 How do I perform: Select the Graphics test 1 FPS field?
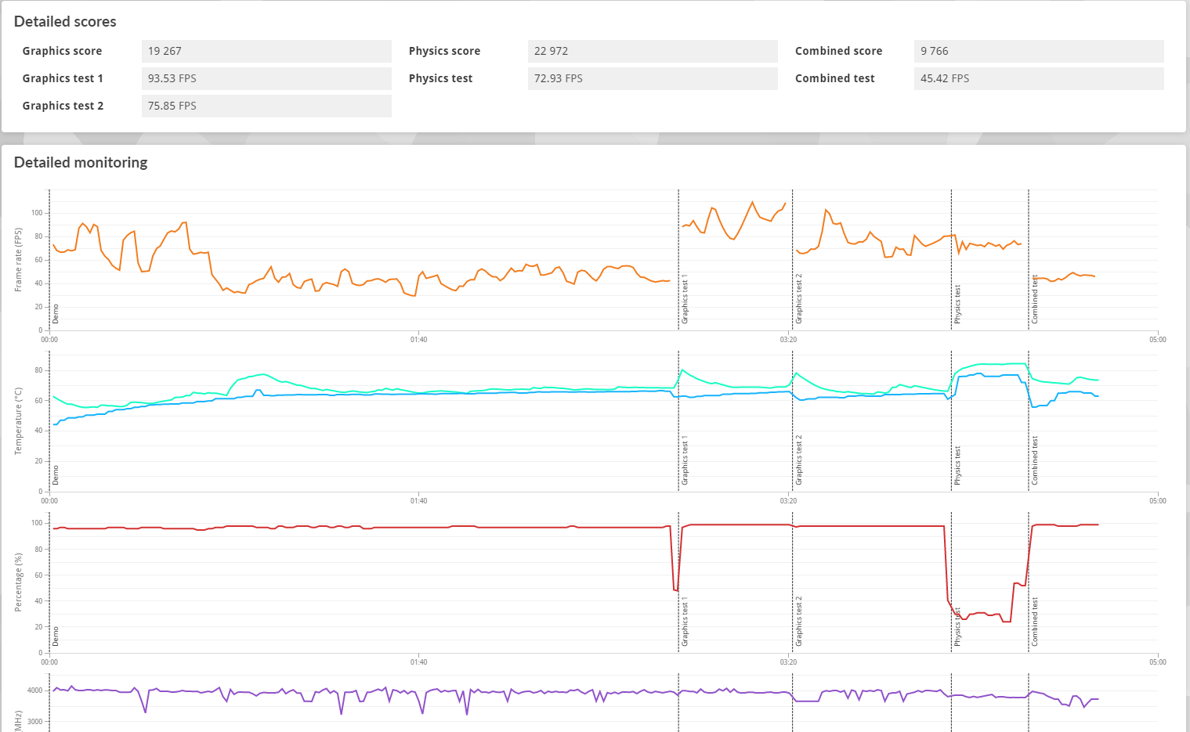[x=266, y=78]
